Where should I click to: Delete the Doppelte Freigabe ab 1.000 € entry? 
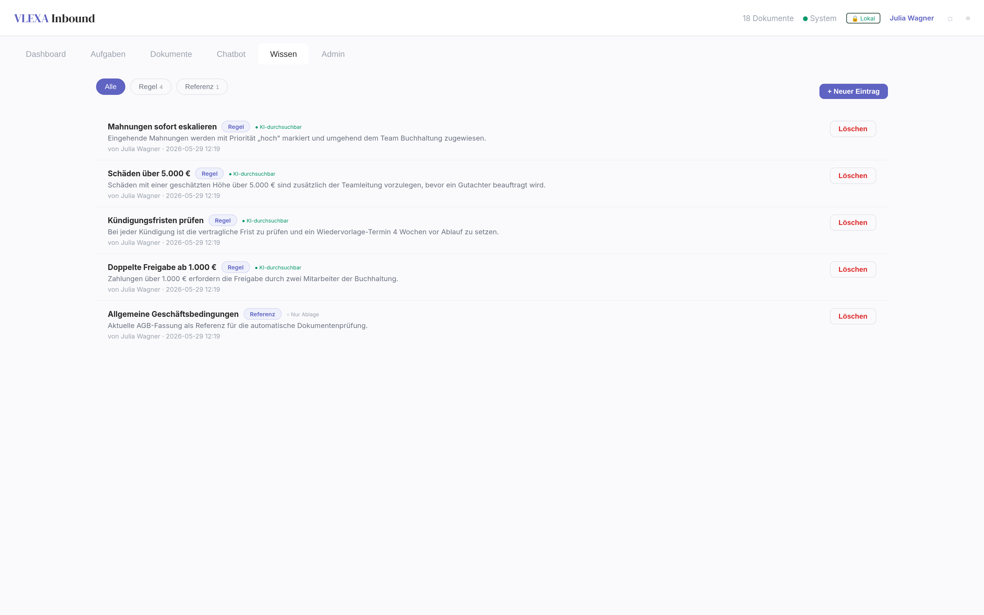click(853, 269)
